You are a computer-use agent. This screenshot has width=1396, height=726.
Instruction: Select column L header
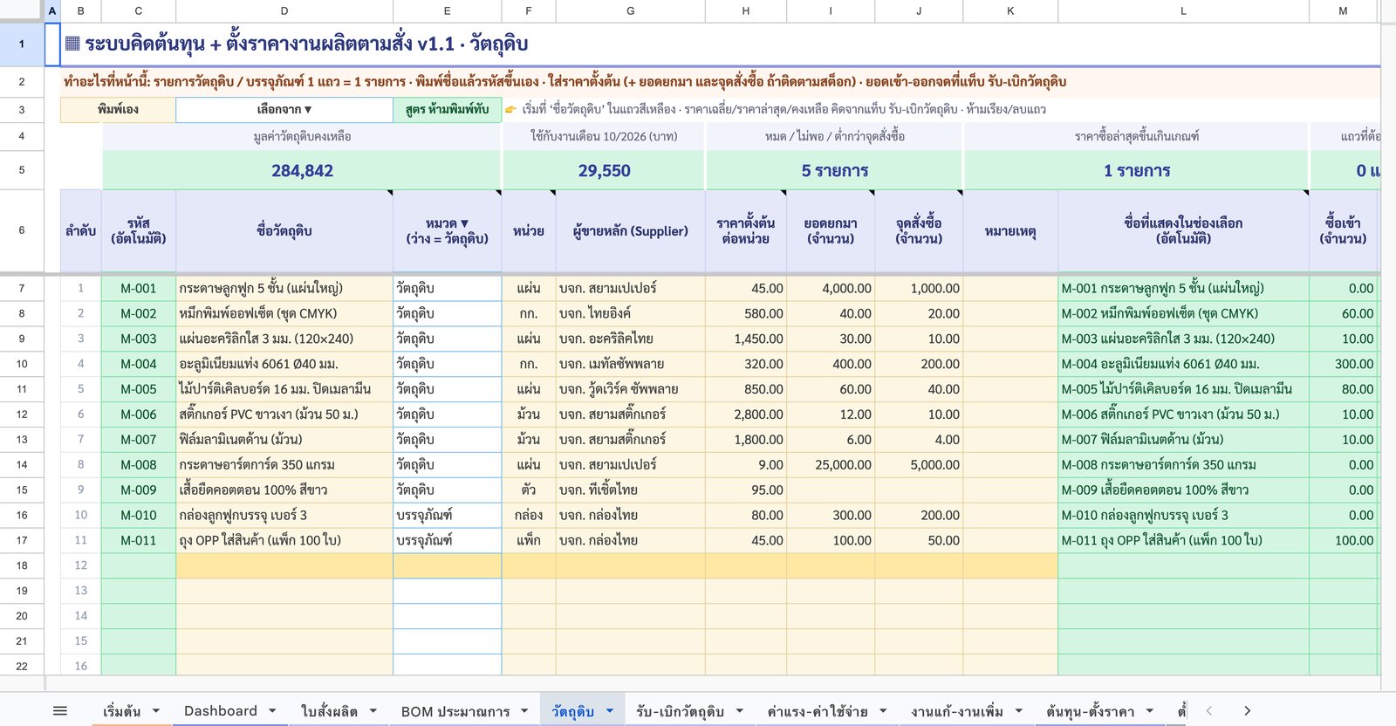(x=1183, y=10)
